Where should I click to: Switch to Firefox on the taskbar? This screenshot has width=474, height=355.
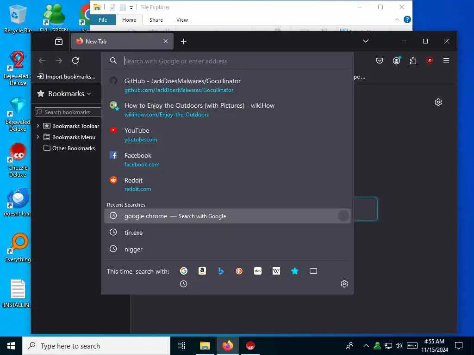click(228, 346)
